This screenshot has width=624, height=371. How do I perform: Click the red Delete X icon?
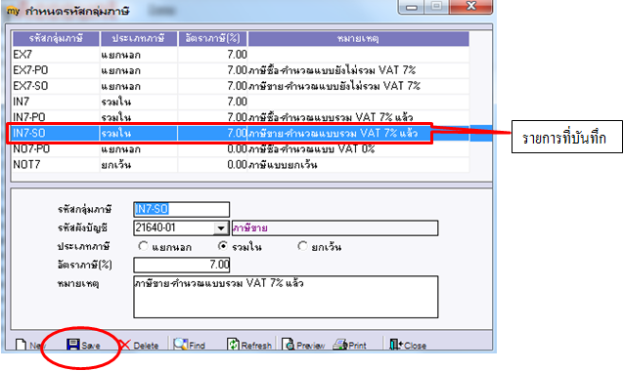(x=124, y=345)
